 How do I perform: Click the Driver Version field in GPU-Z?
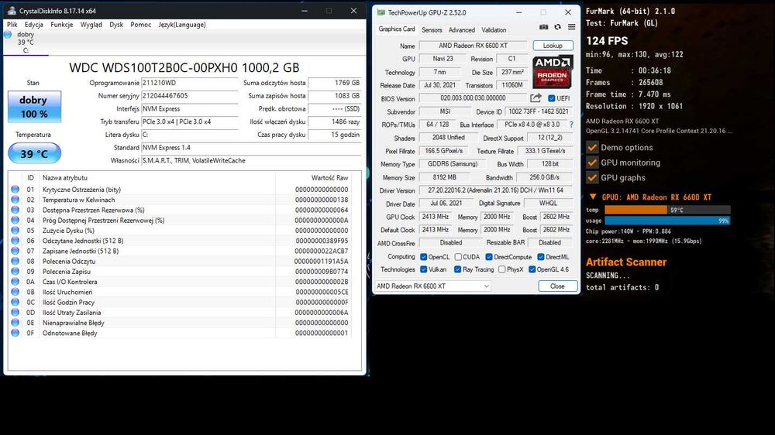(x=496, y=190)
